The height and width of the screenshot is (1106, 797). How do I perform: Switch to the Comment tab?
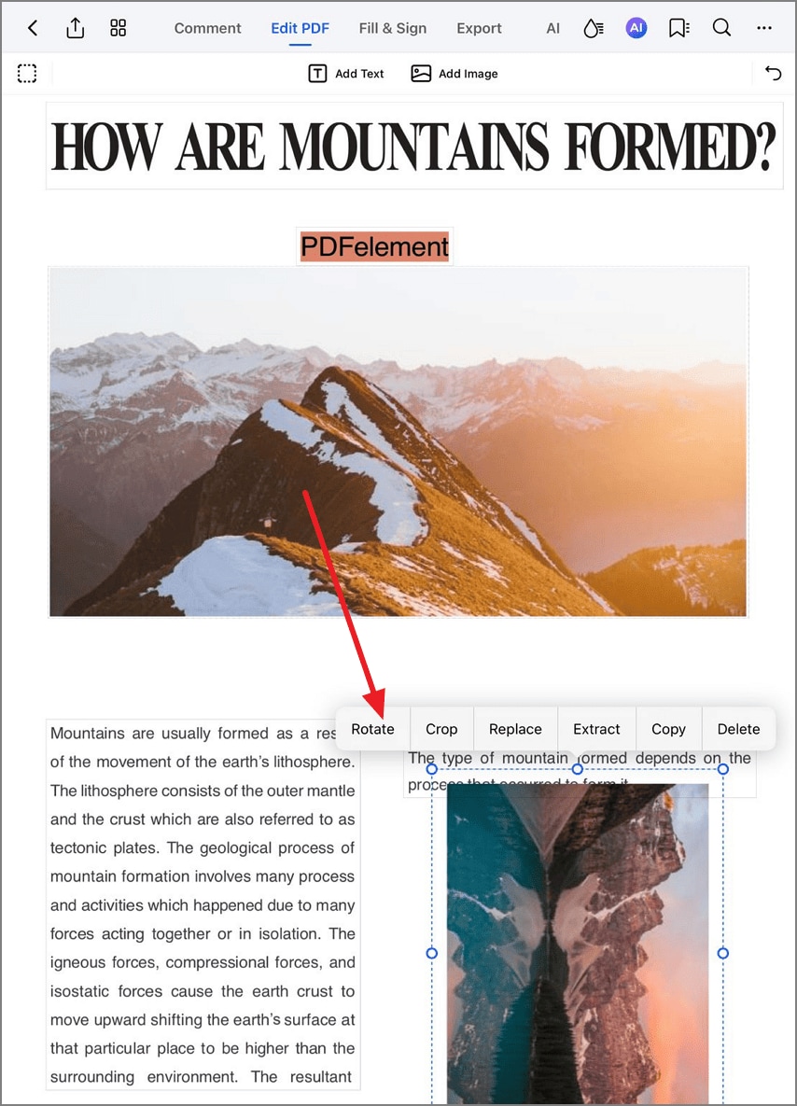[x=207, y=28]
